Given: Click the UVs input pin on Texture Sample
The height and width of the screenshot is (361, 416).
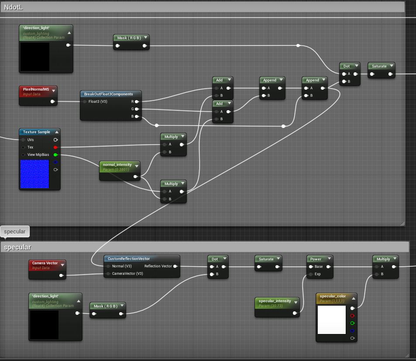Looking at the screenshot, I should coord(23,140).
